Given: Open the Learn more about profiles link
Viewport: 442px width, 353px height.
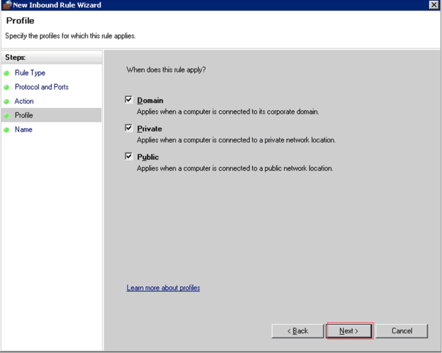Looking at the screenshot, I should (x=163, y=288).
